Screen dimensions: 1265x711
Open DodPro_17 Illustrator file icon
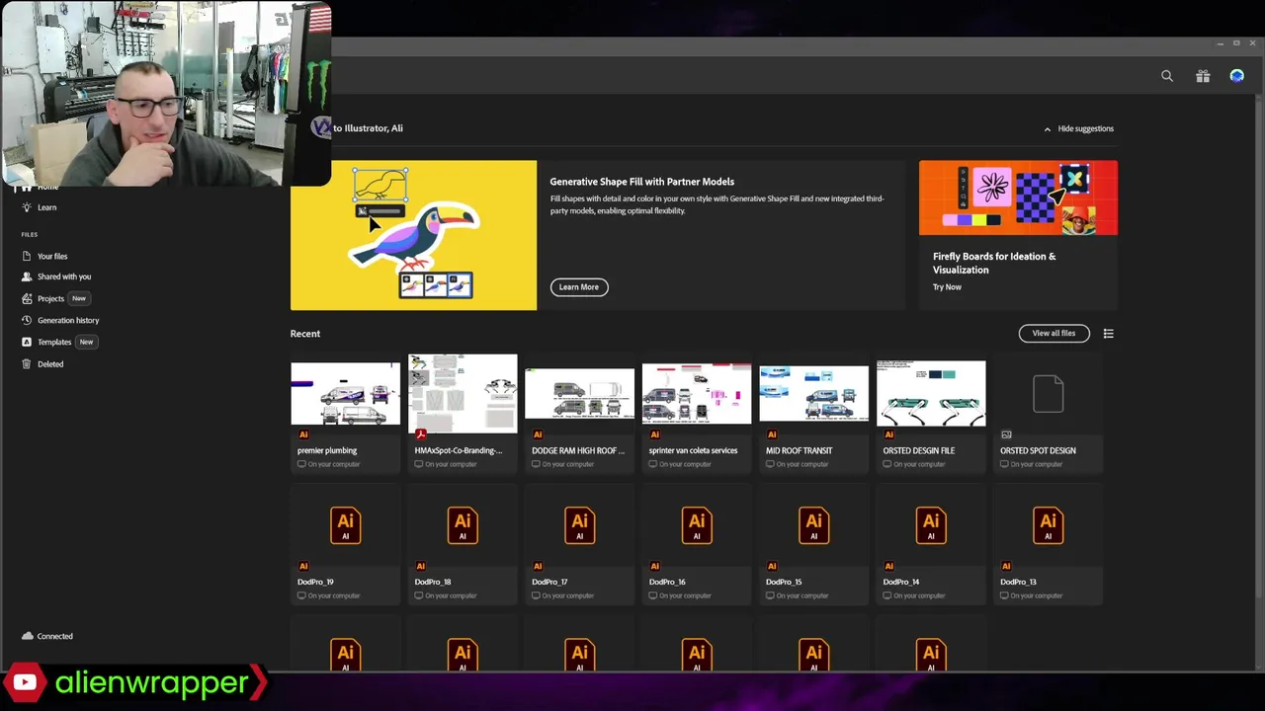(x=580, y=525)
